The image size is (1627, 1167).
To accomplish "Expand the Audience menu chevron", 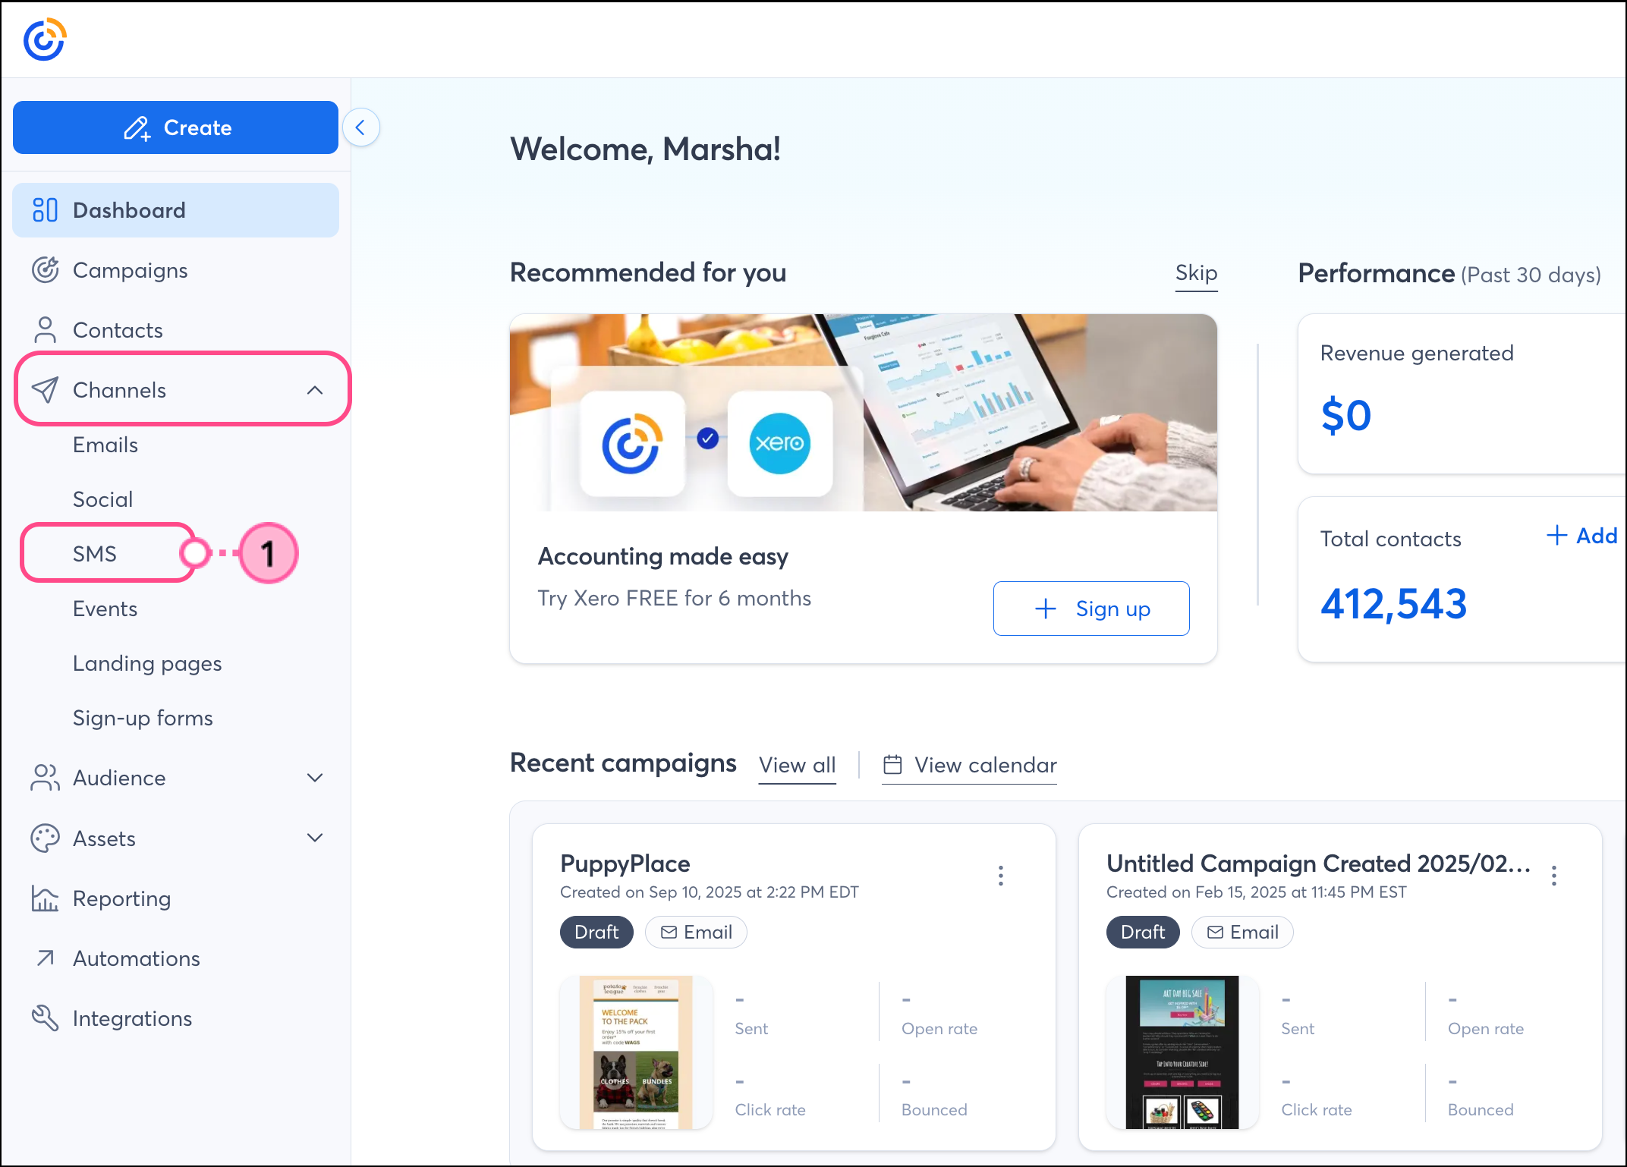I will tap(315, 778).
